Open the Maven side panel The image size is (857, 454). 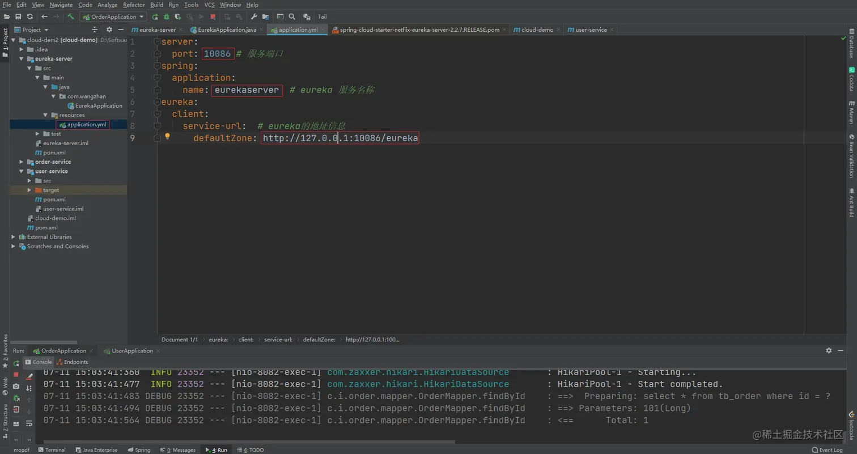pos(851,113)
